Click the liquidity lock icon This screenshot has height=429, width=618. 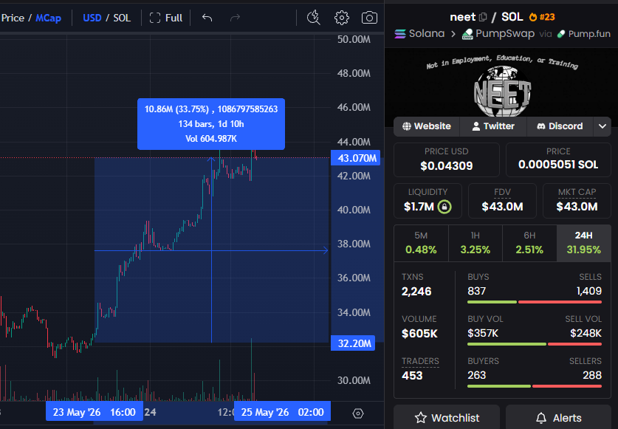pos(444,207)
